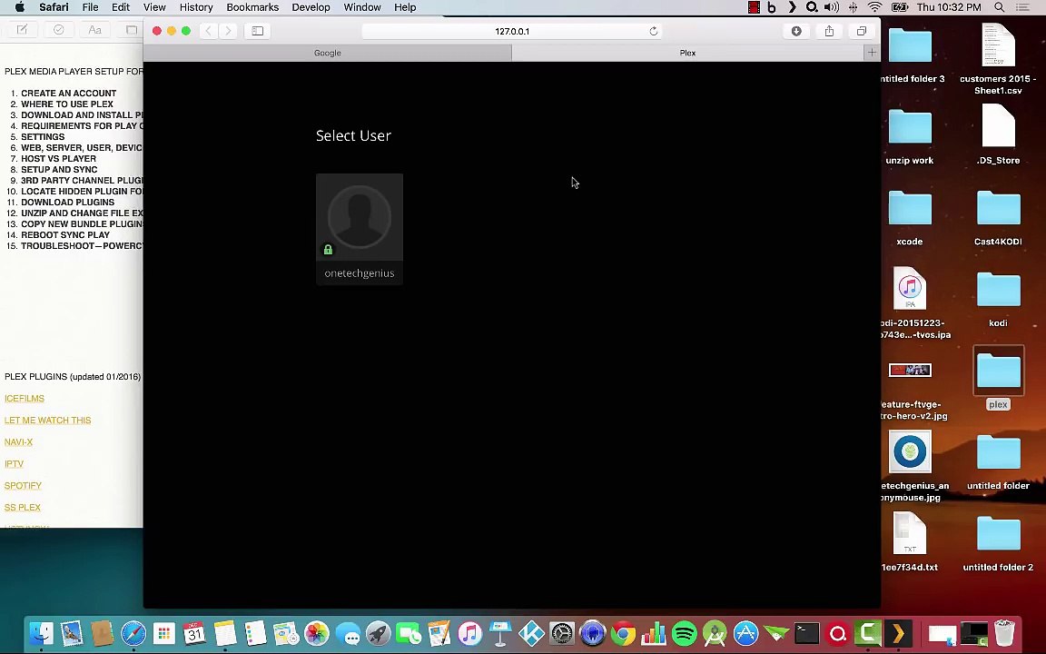Open the Edit menu
This screenshot has height=654, width=1046.
tap(120, 7)
